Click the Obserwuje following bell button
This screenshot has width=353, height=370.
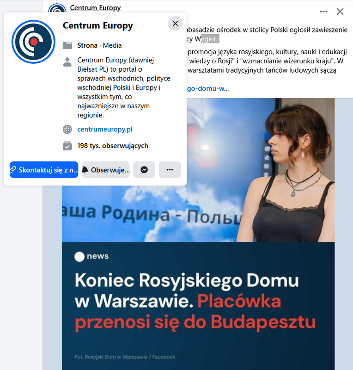coord(106,170)
